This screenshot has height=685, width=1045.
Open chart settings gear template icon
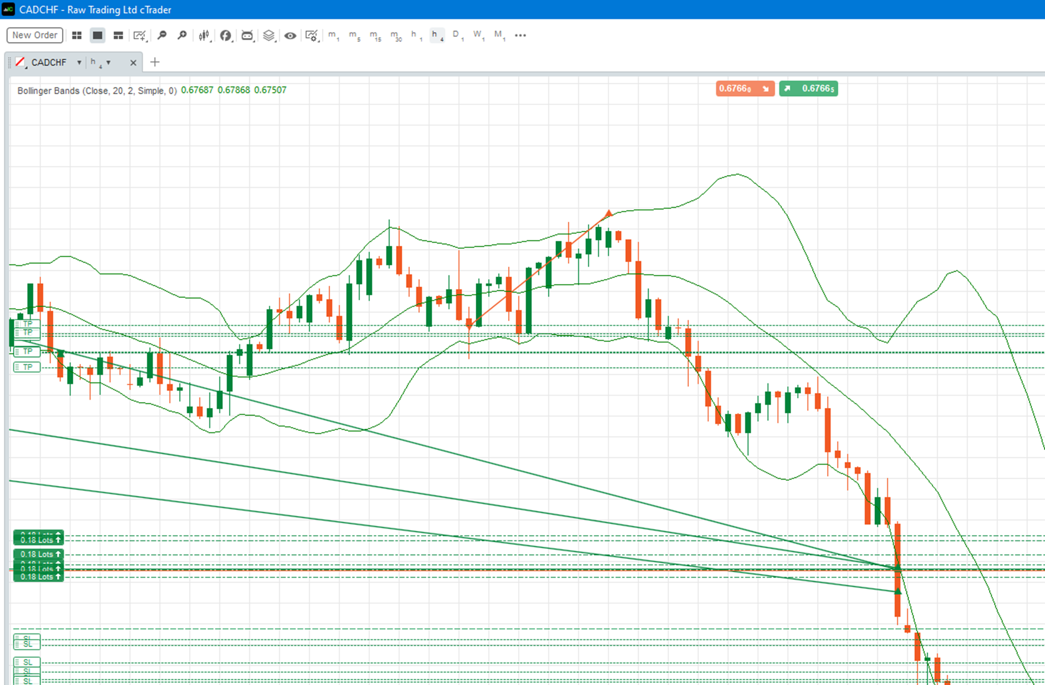[x=311, y=35]
